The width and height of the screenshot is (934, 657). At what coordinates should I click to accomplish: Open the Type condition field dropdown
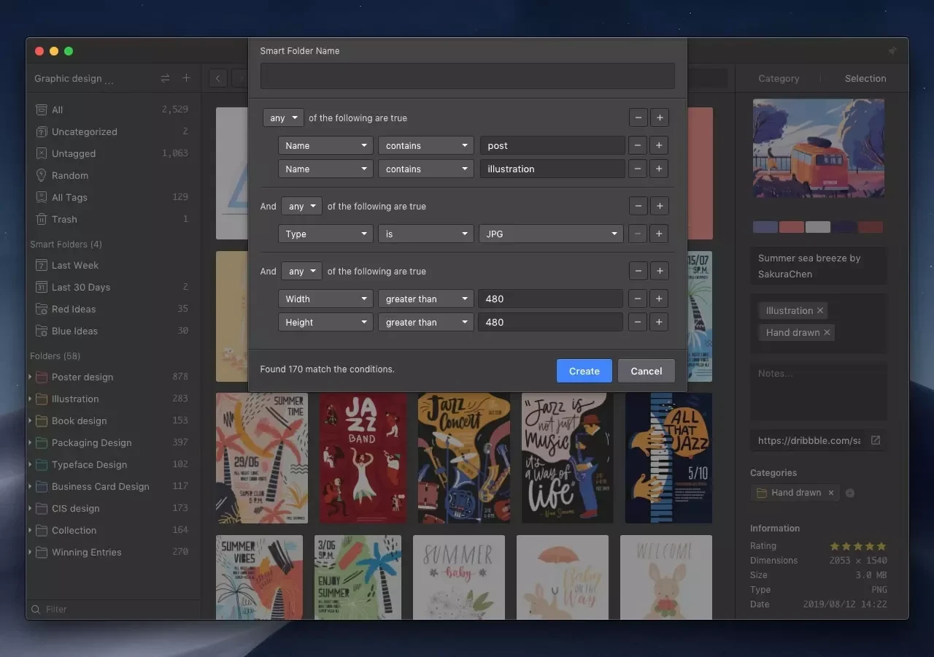click(x=325, y=234)
